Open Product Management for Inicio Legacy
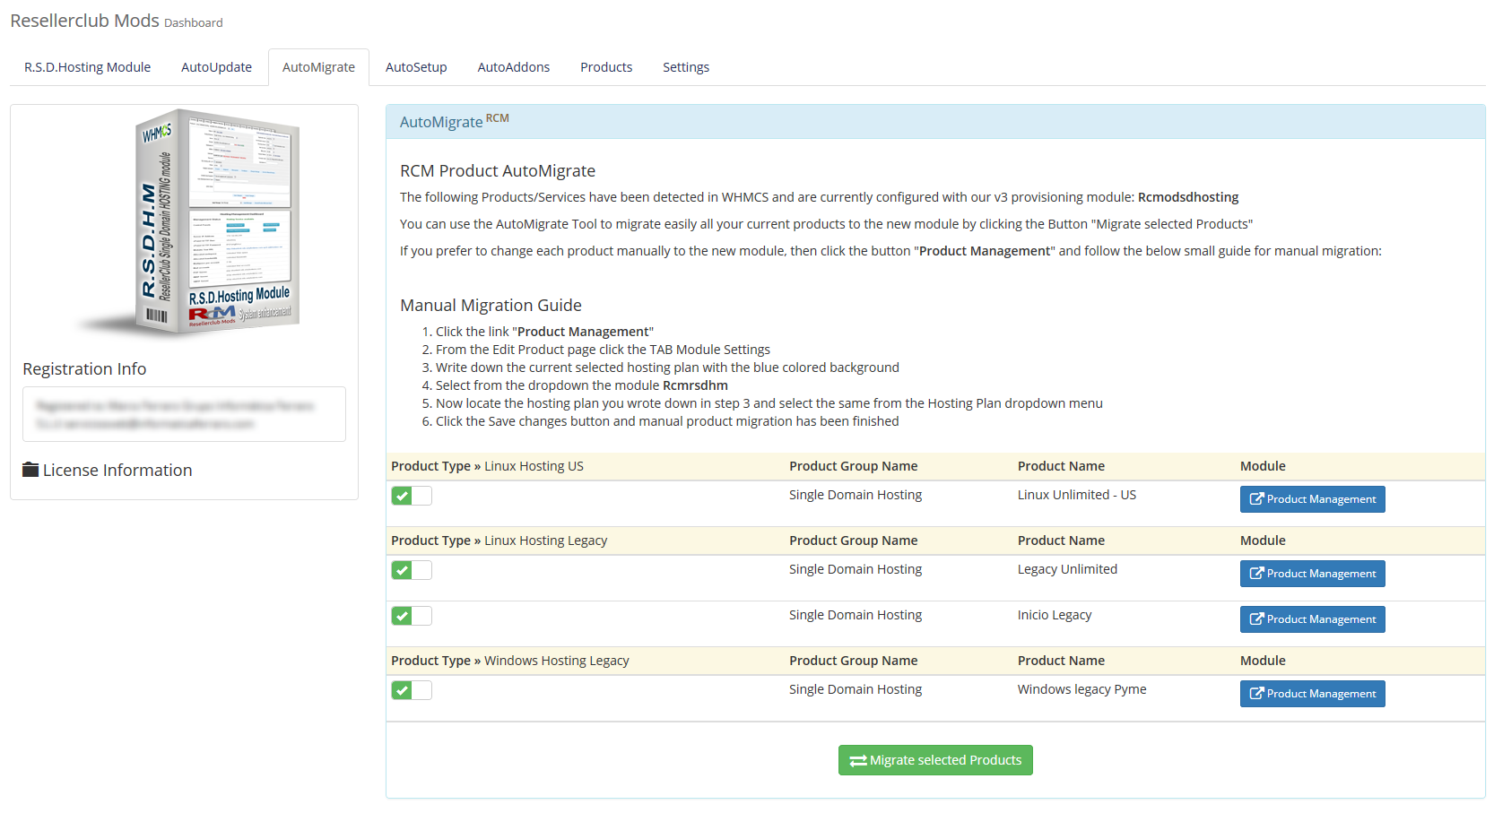Viewport: 1494px width, 813px height. 1312,619
